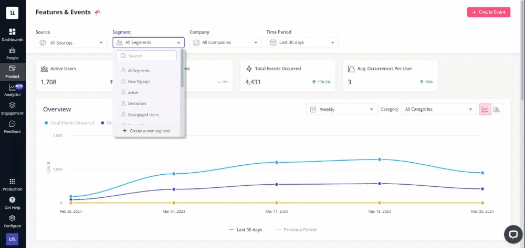Viewport: 525px width, 248px height.
Task: Open Analytics beta in the sidebar
Action: pyautogui.click(x=12, y=90)
